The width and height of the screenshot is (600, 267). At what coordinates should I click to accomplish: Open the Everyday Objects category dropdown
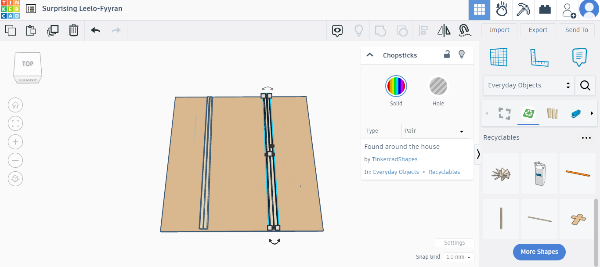[528, 85]
